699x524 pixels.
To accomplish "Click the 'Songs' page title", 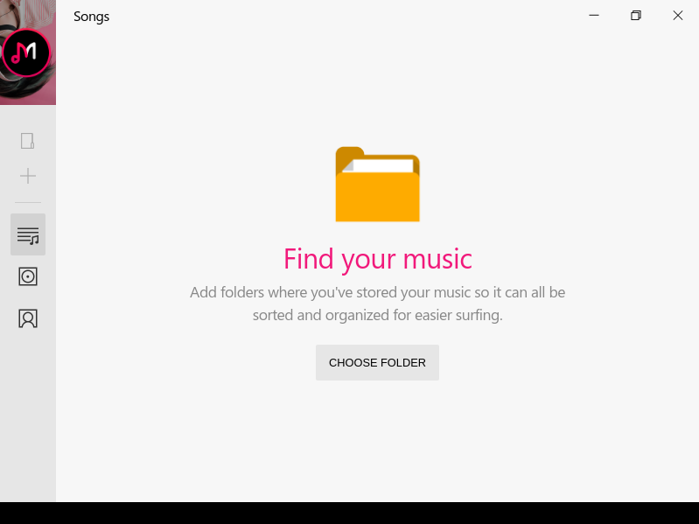I will point(91,17).
